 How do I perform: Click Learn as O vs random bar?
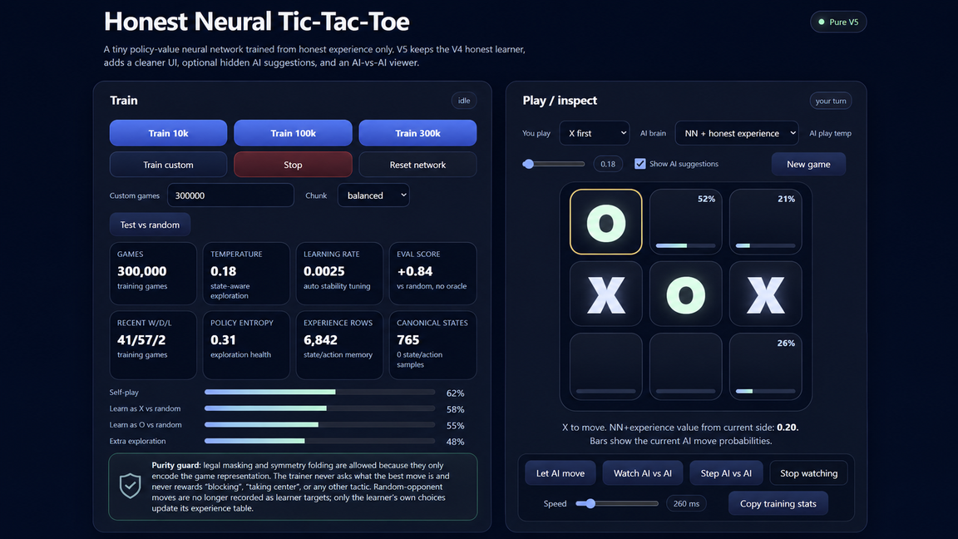(319, 425)
